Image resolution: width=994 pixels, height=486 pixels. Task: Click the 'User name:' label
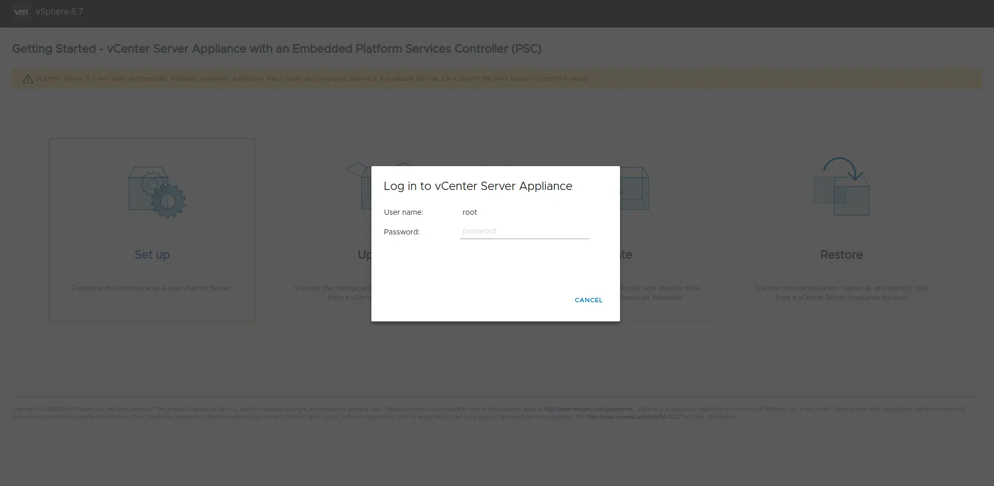click(x=404, y=212)
